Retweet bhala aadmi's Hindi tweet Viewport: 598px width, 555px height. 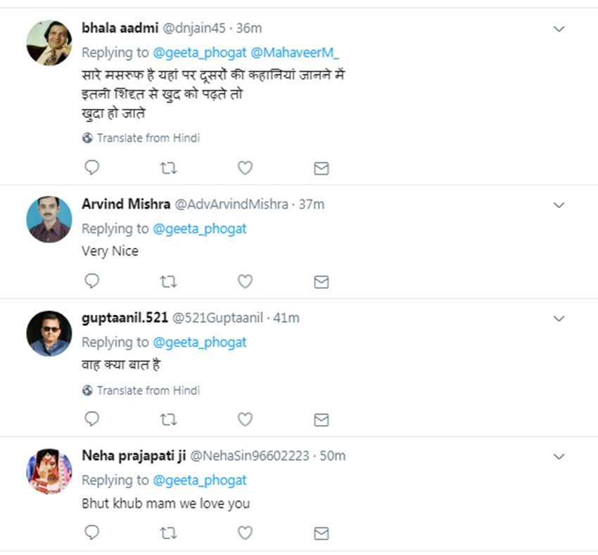pos(168,168)
